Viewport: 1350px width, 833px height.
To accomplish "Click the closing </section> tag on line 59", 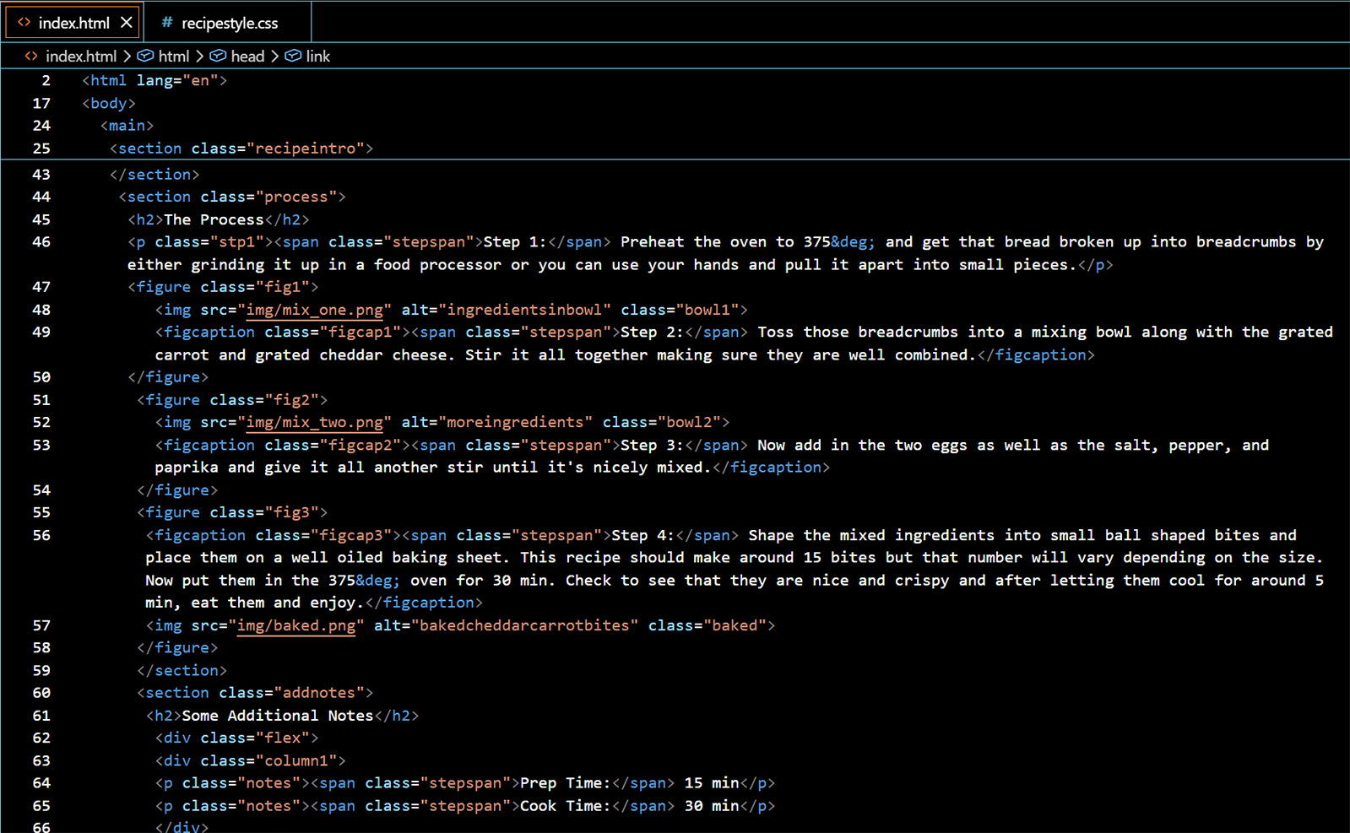I will click(182, 670).
